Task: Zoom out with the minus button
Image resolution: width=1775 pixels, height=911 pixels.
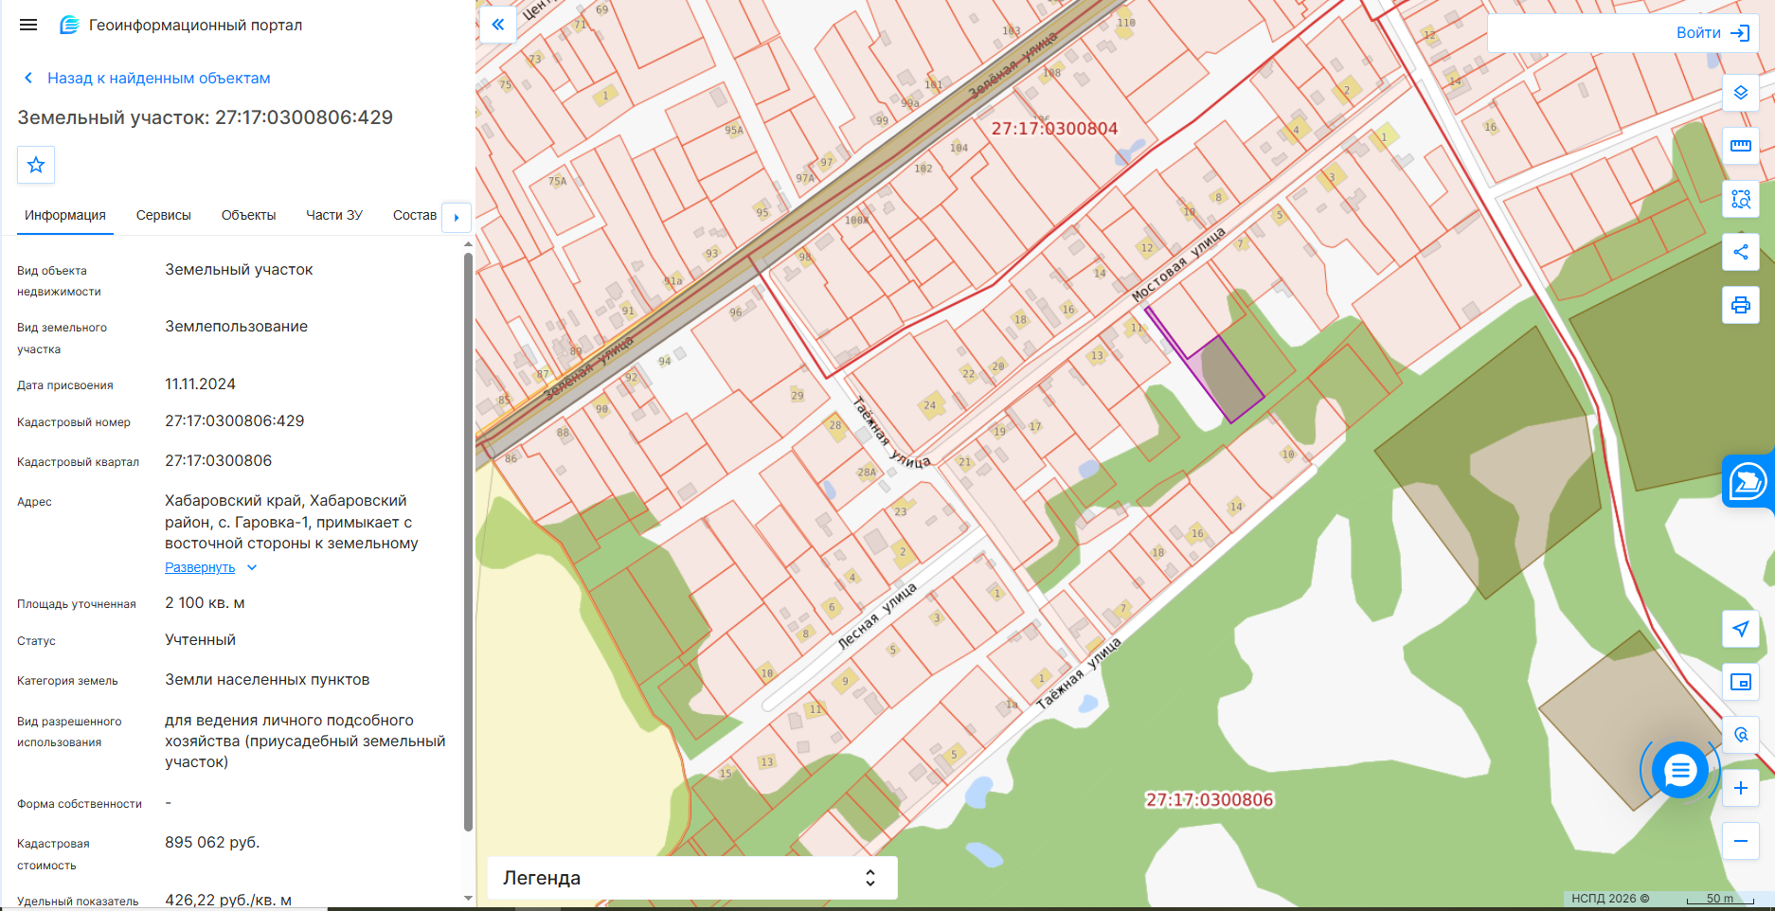Action: (x=1740, y=841)
